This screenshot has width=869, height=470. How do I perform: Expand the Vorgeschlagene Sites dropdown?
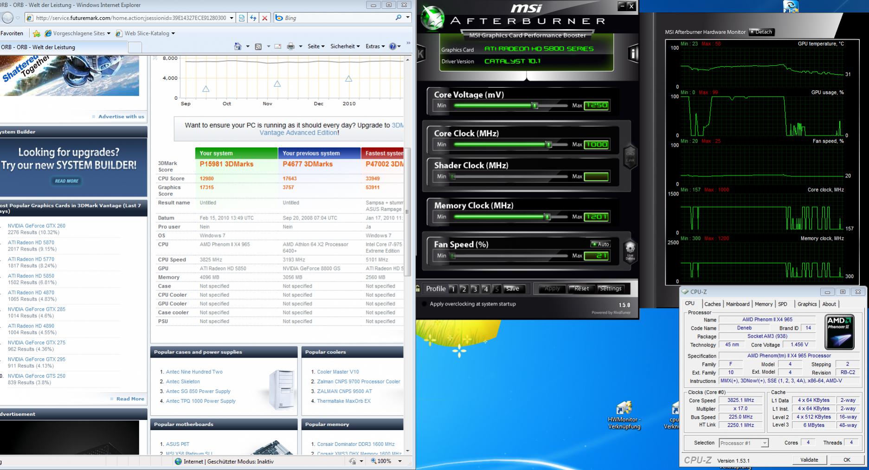[109, 33]
